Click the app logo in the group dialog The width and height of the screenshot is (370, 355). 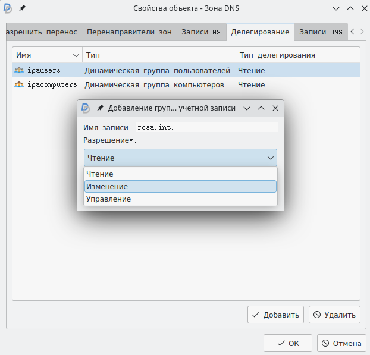click(x=86, y=108)
